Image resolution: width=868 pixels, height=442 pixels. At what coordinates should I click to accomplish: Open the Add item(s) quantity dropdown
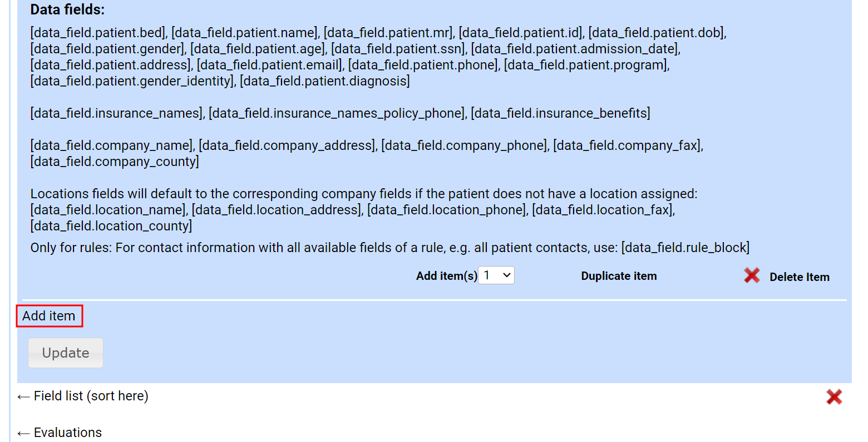click(x=496, y=275)
